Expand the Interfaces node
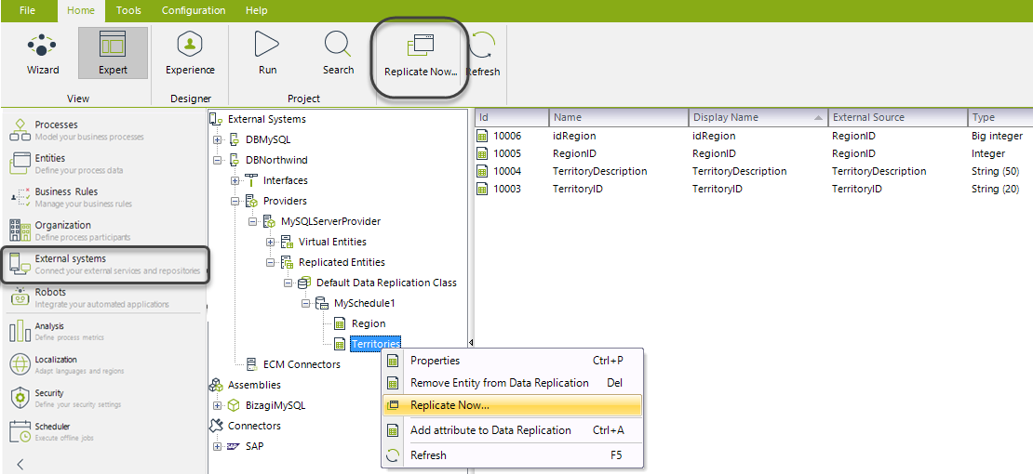The image size is (1033, 474). pyautogui.click(x=235, y=180)
